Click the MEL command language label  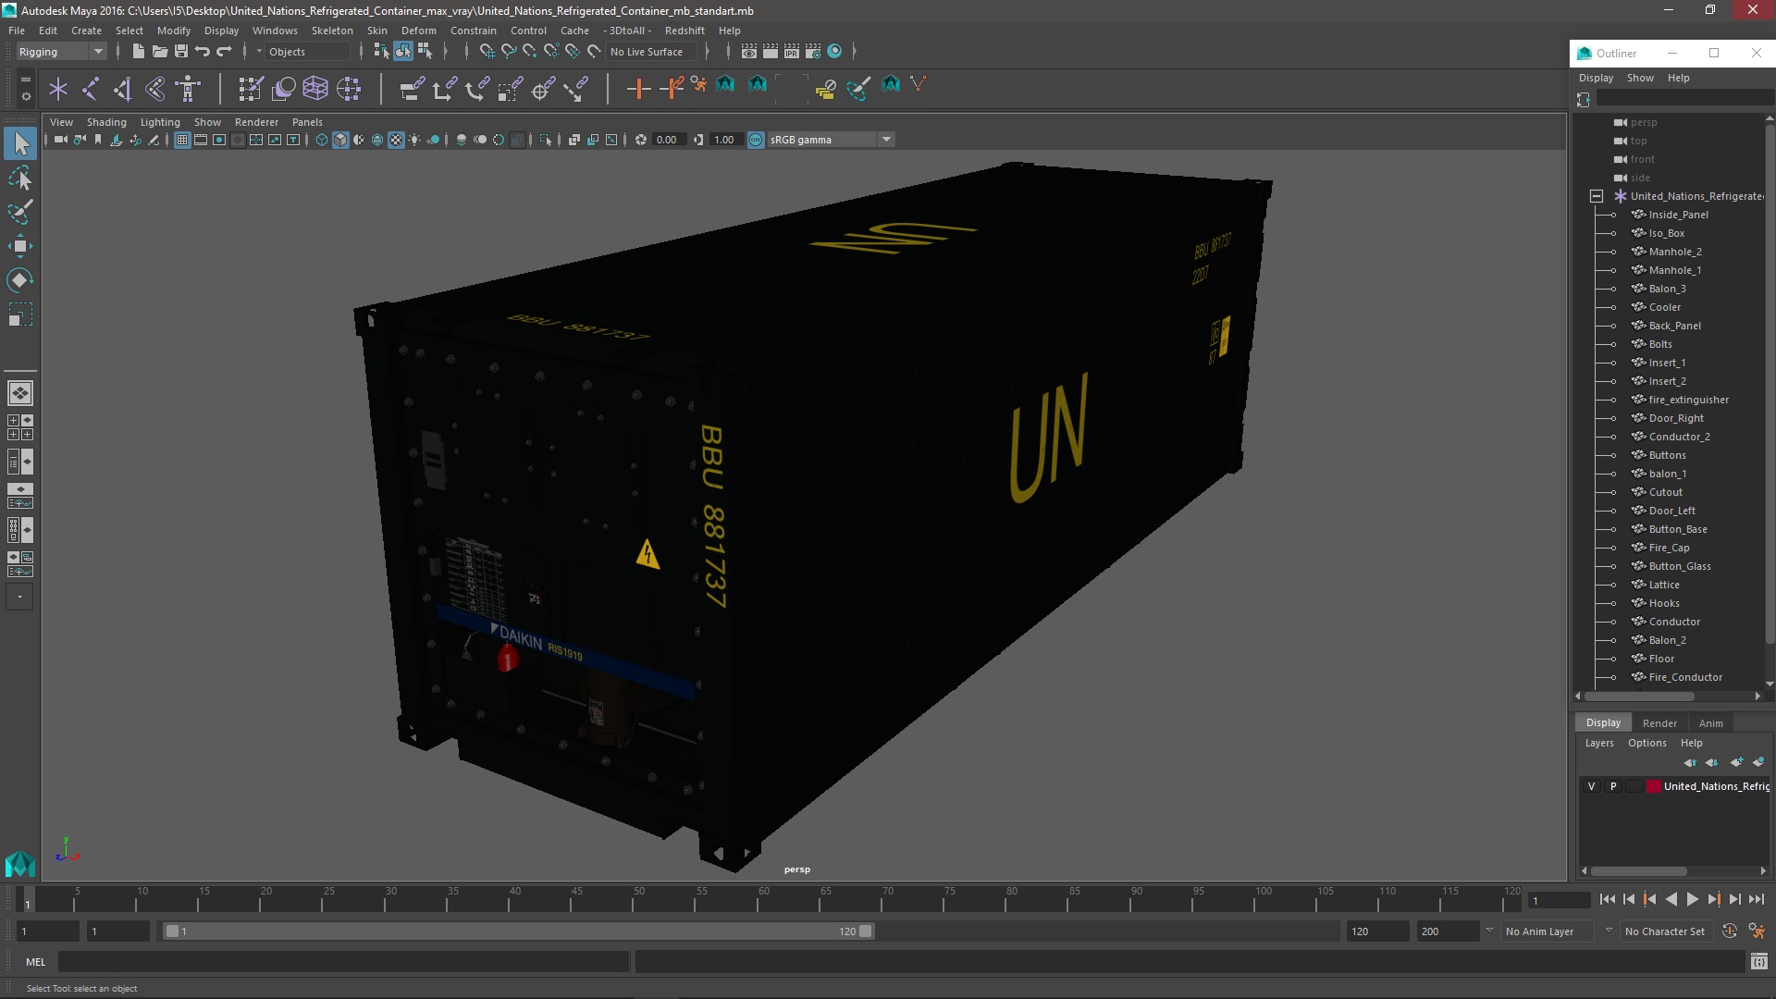pos(35,962)
